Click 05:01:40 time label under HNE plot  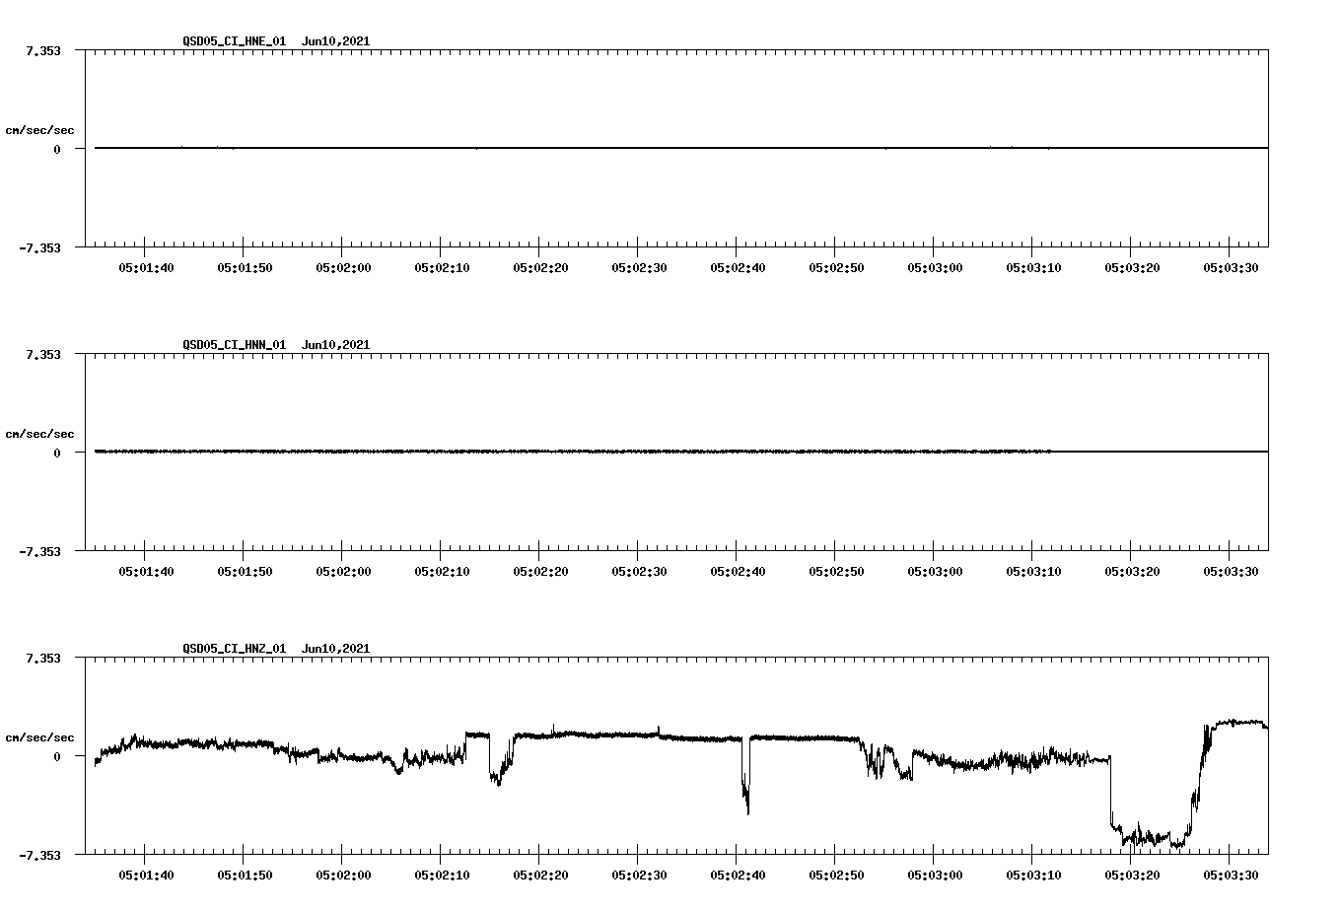pos(146,267)
